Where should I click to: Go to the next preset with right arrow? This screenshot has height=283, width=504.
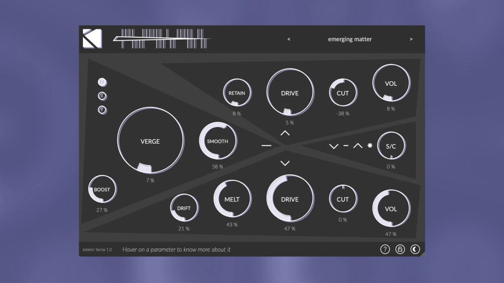(x=411, y=39)
